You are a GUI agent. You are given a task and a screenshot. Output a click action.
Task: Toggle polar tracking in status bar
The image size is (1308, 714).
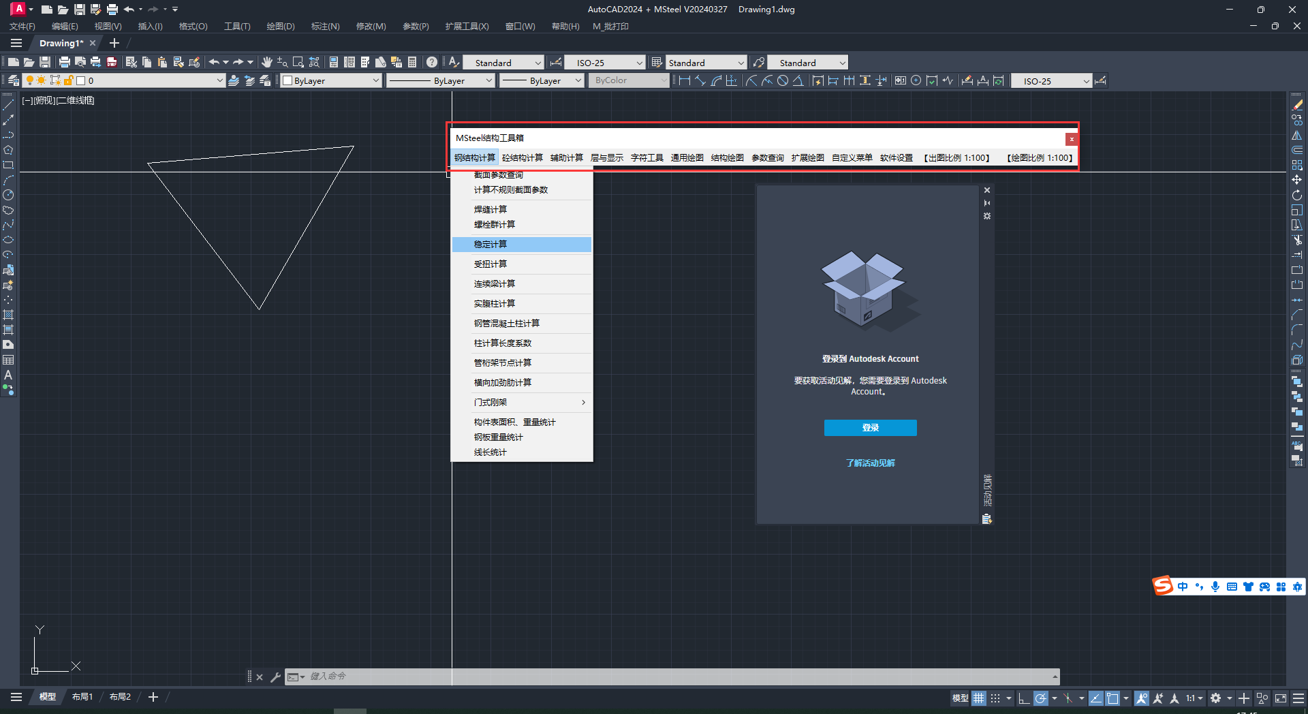1040,698
